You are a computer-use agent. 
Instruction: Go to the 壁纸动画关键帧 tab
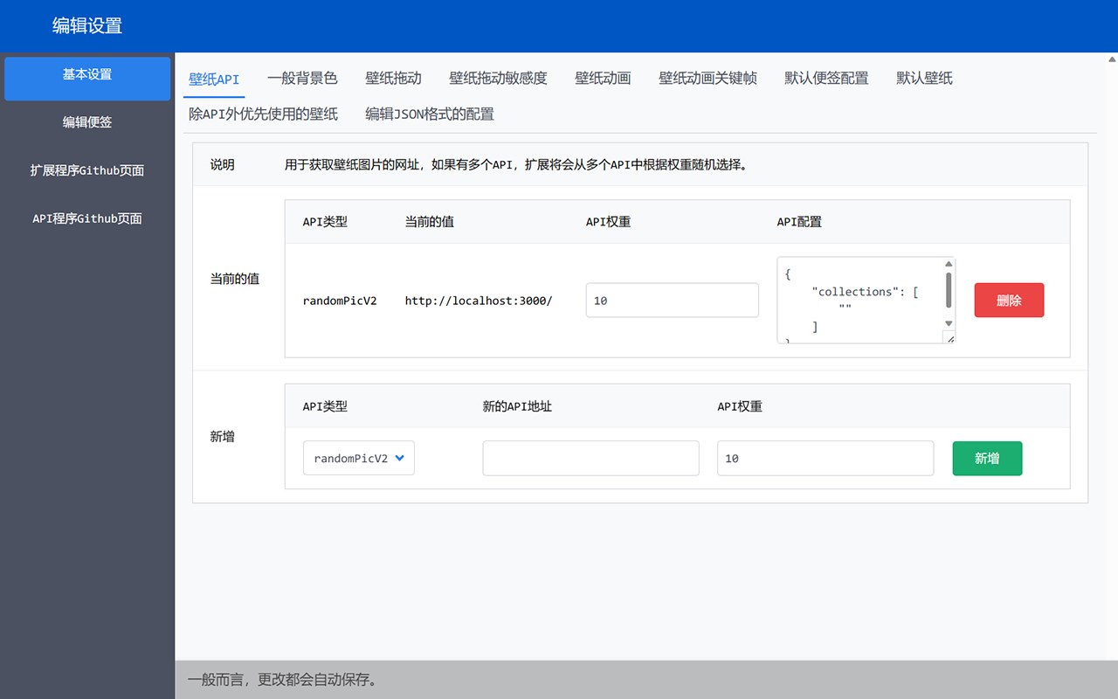[707, 79]
